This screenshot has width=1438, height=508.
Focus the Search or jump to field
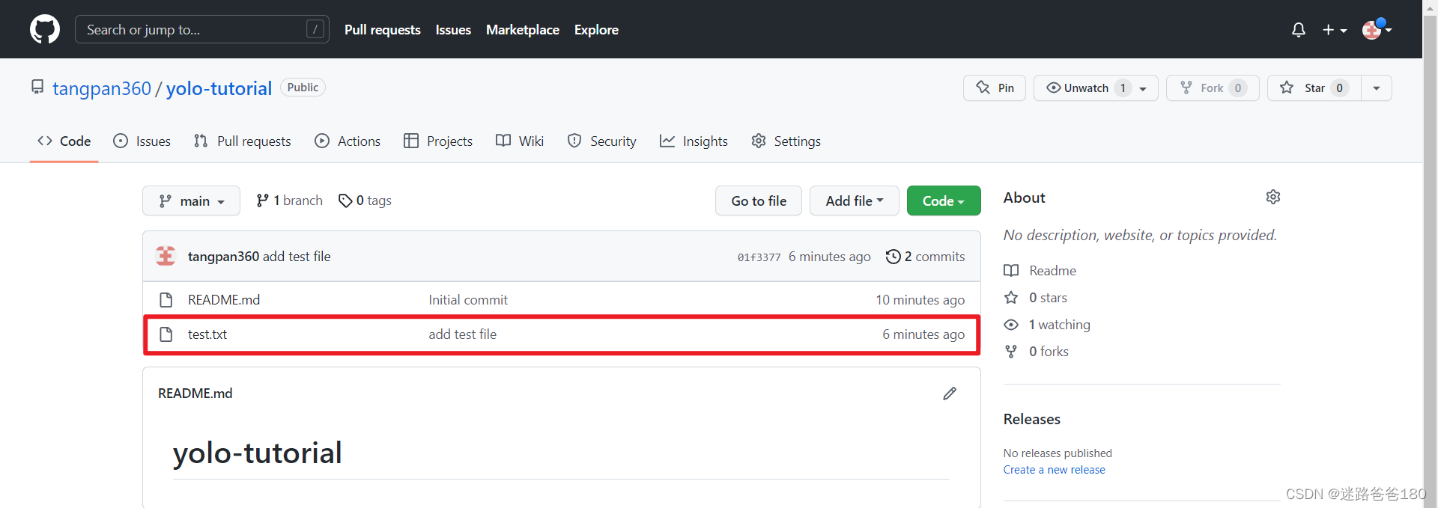[x=201, y=29]
